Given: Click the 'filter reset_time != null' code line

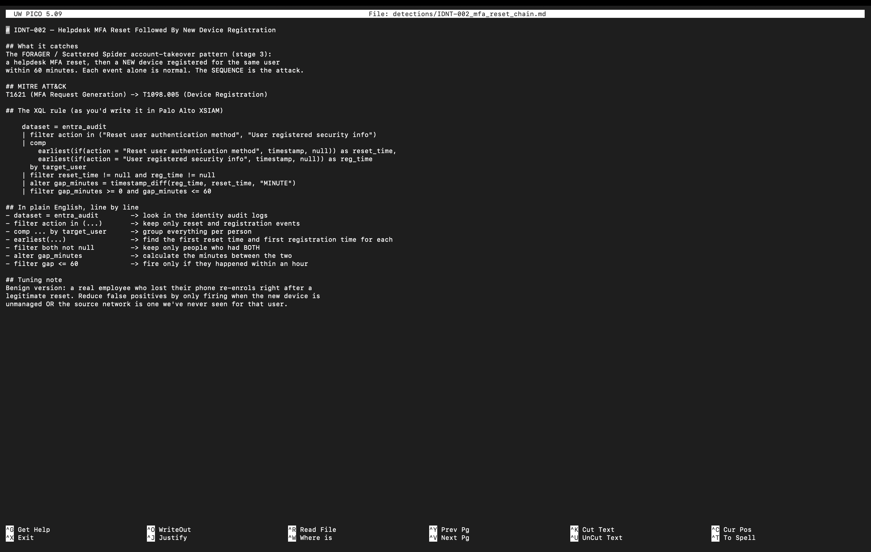Looking at the screenshot, I should point(119,175).
